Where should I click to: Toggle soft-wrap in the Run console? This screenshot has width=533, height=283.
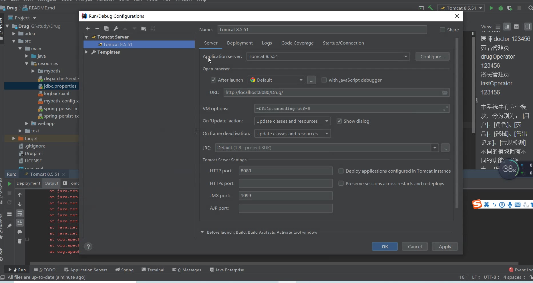20,214
